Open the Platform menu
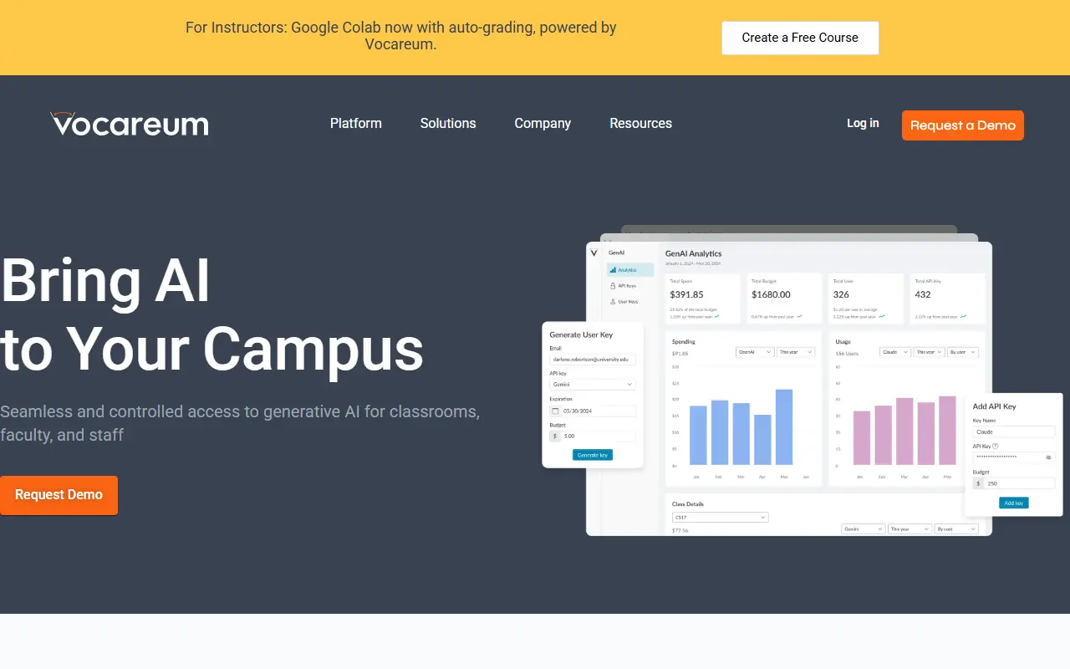The image size is (1070, 669). (x=355, y=123)
